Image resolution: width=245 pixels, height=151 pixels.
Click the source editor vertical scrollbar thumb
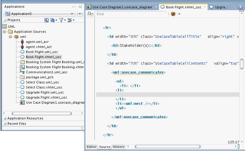click(241, 64)
